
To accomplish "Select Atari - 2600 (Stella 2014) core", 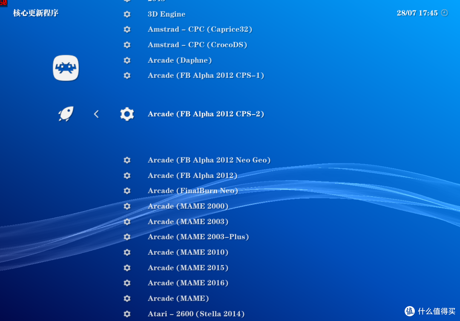I will coord(196,314).
